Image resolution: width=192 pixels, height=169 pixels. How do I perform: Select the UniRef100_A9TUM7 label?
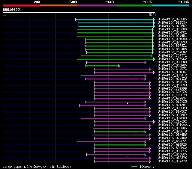click(172, 72)
